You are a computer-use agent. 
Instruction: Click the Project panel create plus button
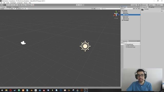122,9
